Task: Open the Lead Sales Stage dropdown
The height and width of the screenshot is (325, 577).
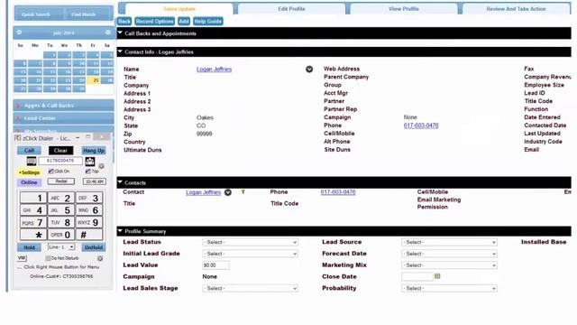Action: [x=250, y=288]
